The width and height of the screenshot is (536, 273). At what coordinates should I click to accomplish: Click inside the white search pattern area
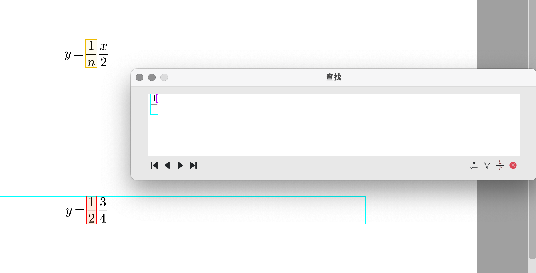pyautogui.click(x=334, y=125)
